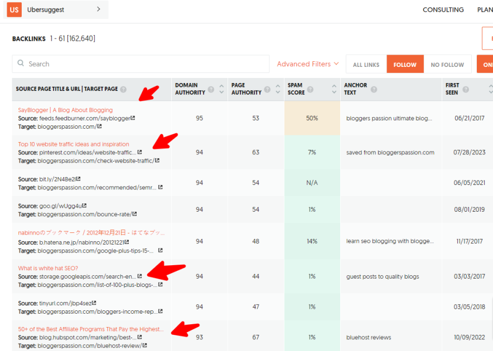
Task: Open external link for tinyurl.com/jbp4sez source
Action: coord(94,303)
